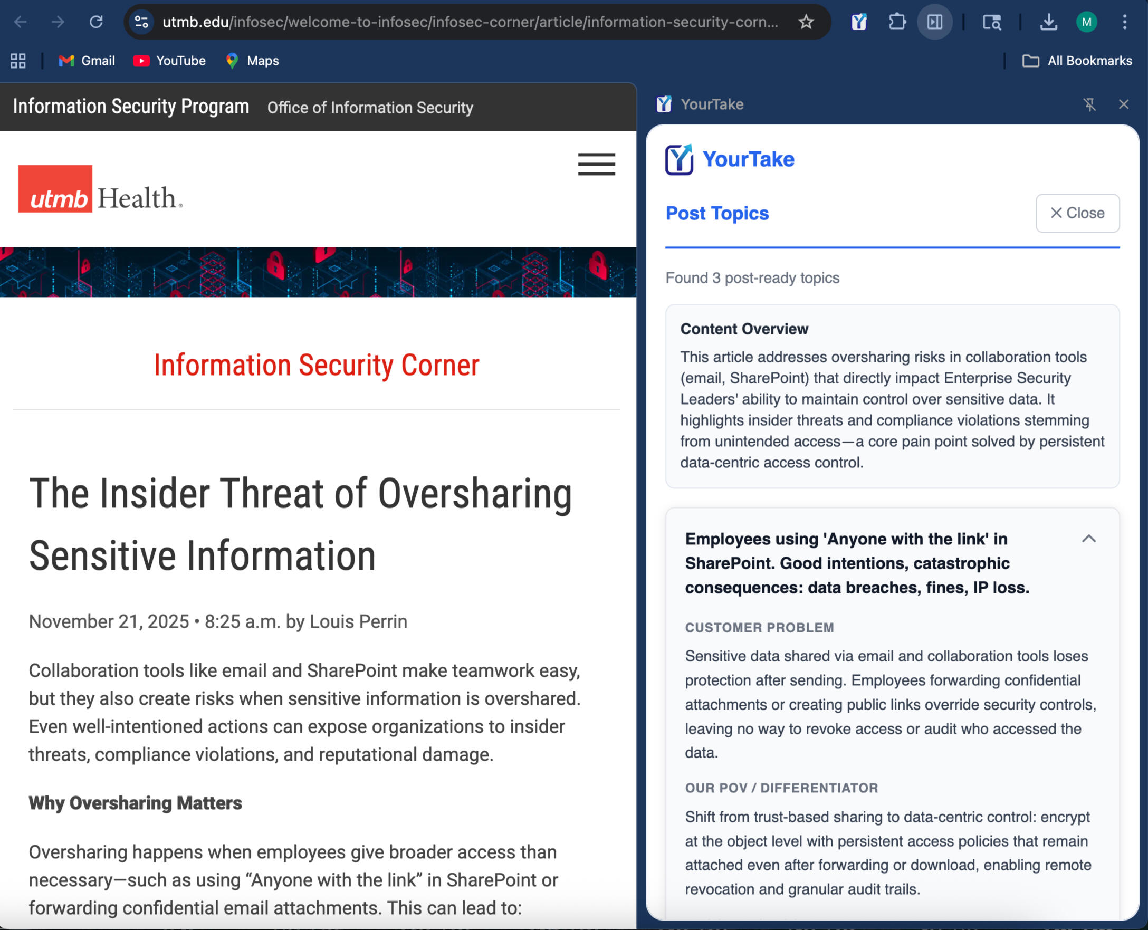Toggle the browser side panel icon
Screen dimensions: 1148x930
pyautogui.click(x=935, y=22)
